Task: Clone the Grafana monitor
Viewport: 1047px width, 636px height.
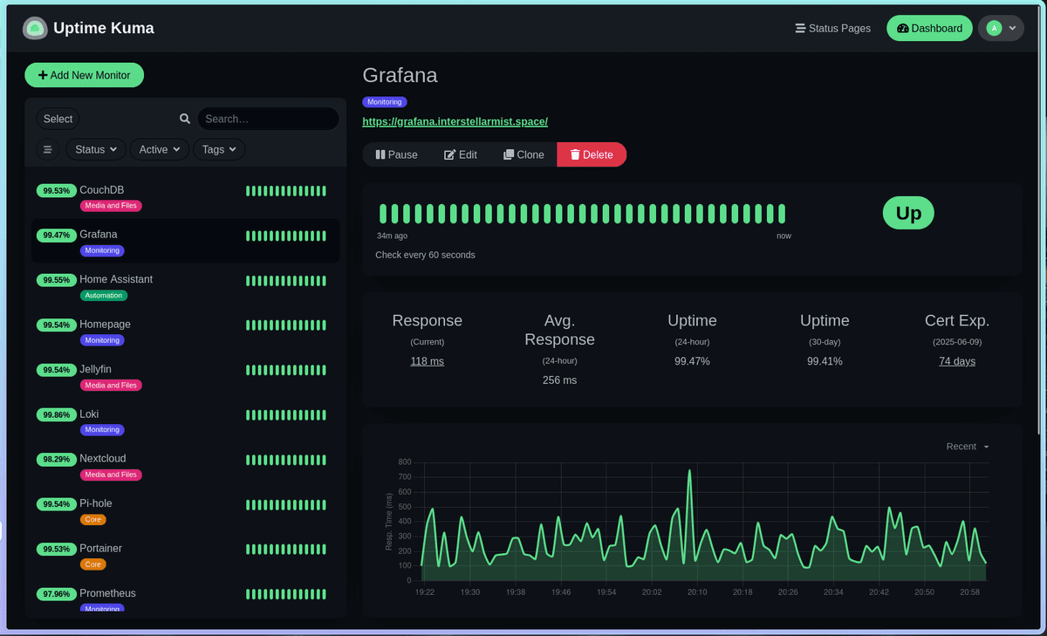Action: pyautogui.click(x=523, y=154)
